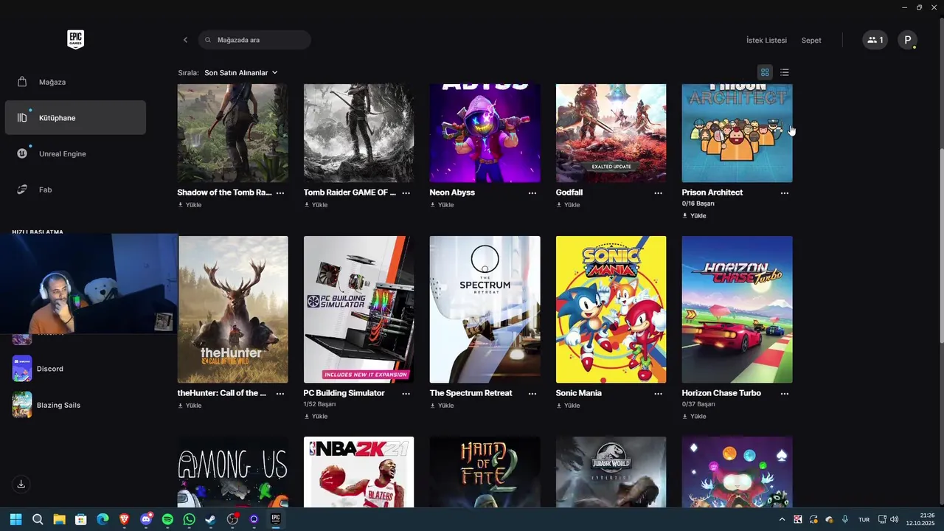944x531 pixels.
Task: Open the Sepet cart
Action: click(811, 41)
